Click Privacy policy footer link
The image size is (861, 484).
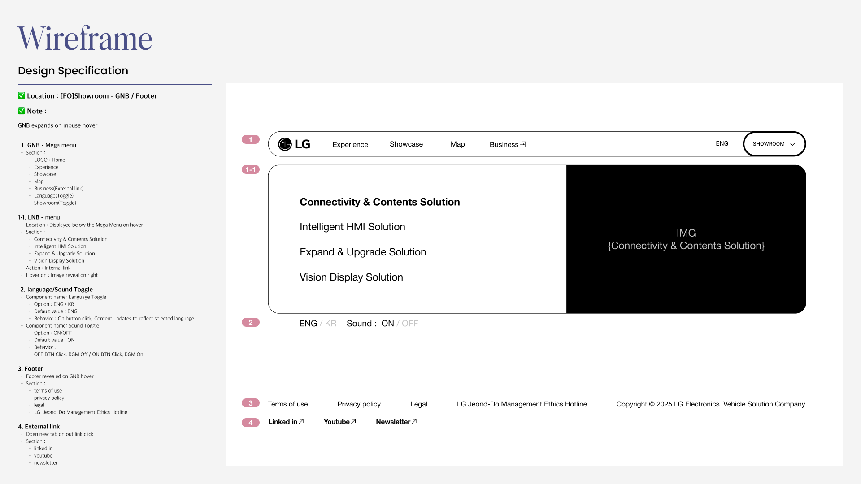click(x=359, y=404)
